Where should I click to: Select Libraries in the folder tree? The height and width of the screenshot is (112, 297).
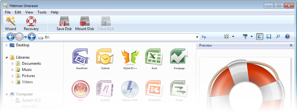click(23, 57)
